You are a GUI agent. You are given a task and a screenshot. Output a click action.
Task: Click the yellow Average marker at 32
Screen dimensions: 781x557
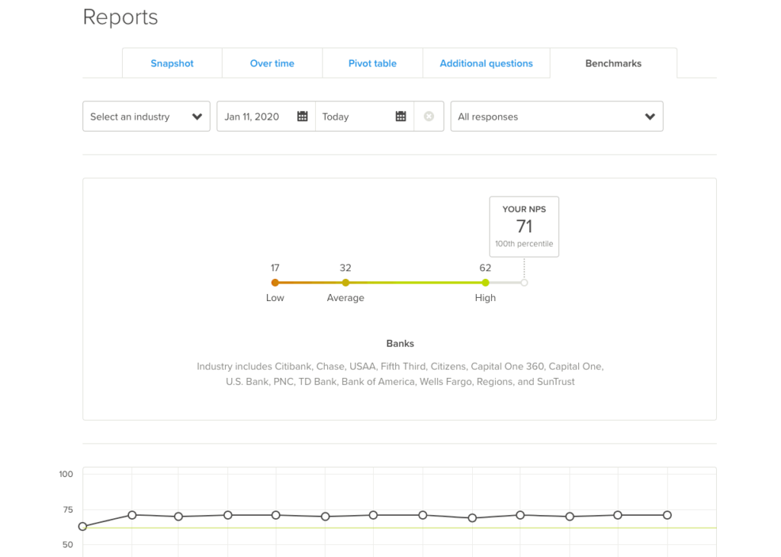346,282
